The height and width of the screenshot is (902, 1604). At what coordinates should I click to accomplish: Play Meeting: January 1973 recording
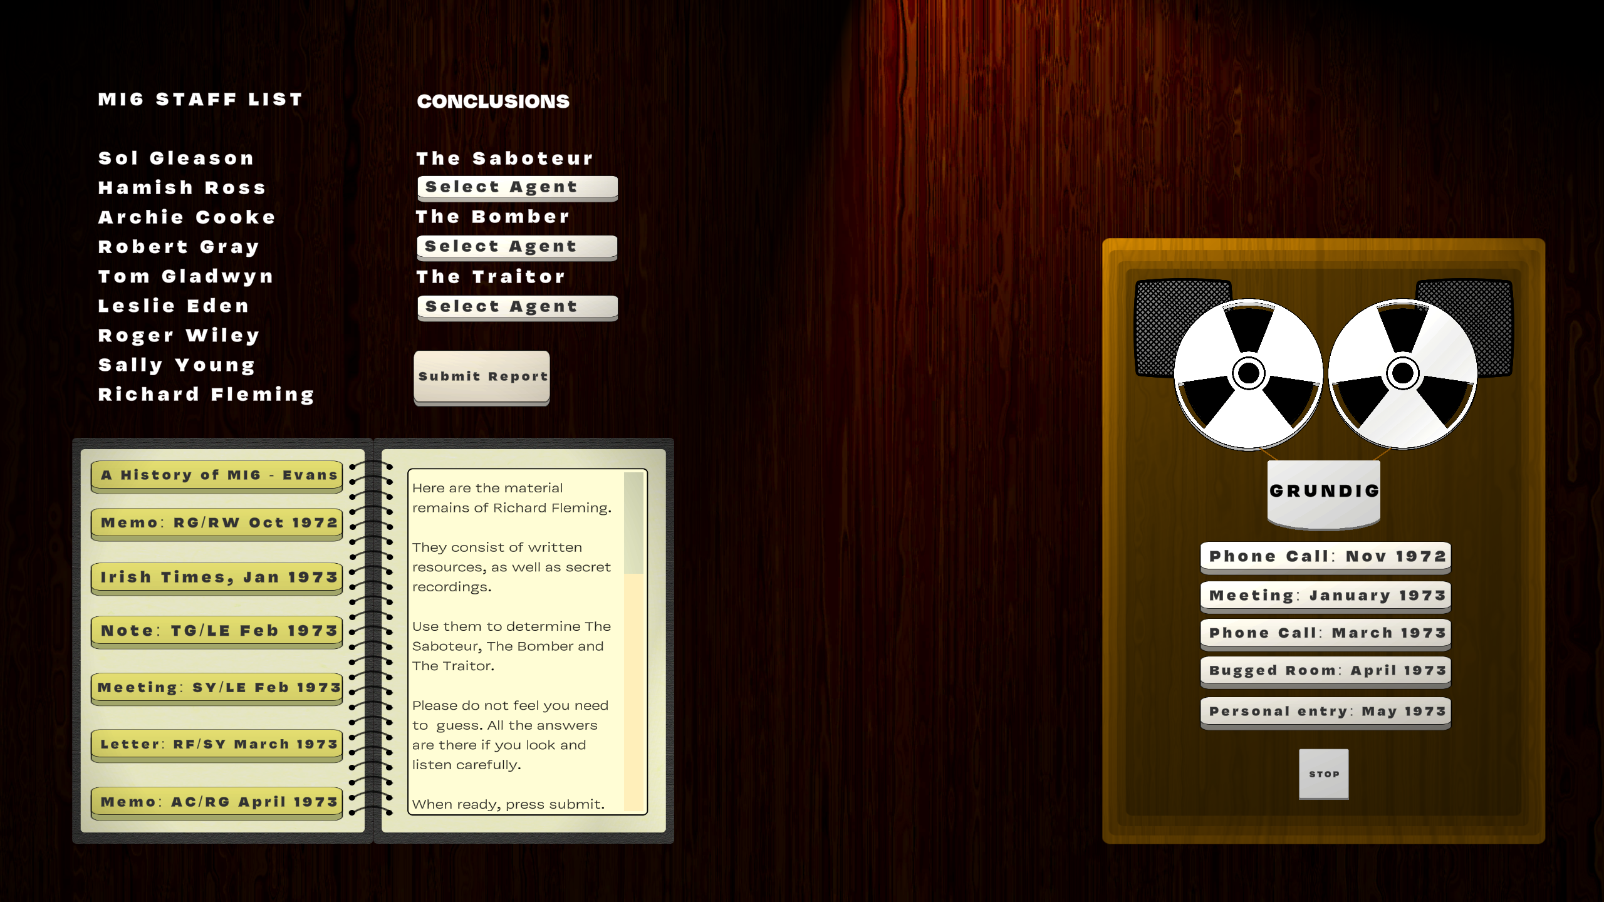pyautogui.click(x=1325, y=596)
